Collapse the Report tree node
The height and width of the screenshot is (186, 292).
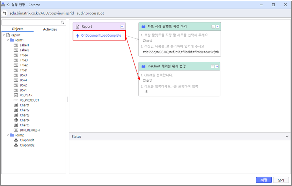coord(4,35)
